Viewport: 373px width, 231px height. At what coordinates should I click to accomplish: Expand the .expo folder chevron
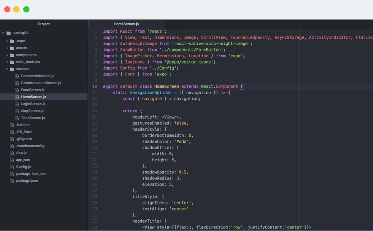pos(7,41)
